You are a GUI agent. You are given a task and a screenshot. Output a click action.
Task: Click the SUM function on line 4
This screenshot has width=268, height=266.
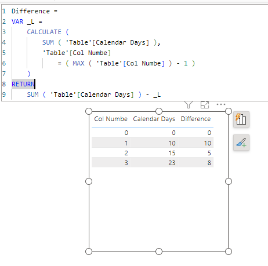[48, 42]
